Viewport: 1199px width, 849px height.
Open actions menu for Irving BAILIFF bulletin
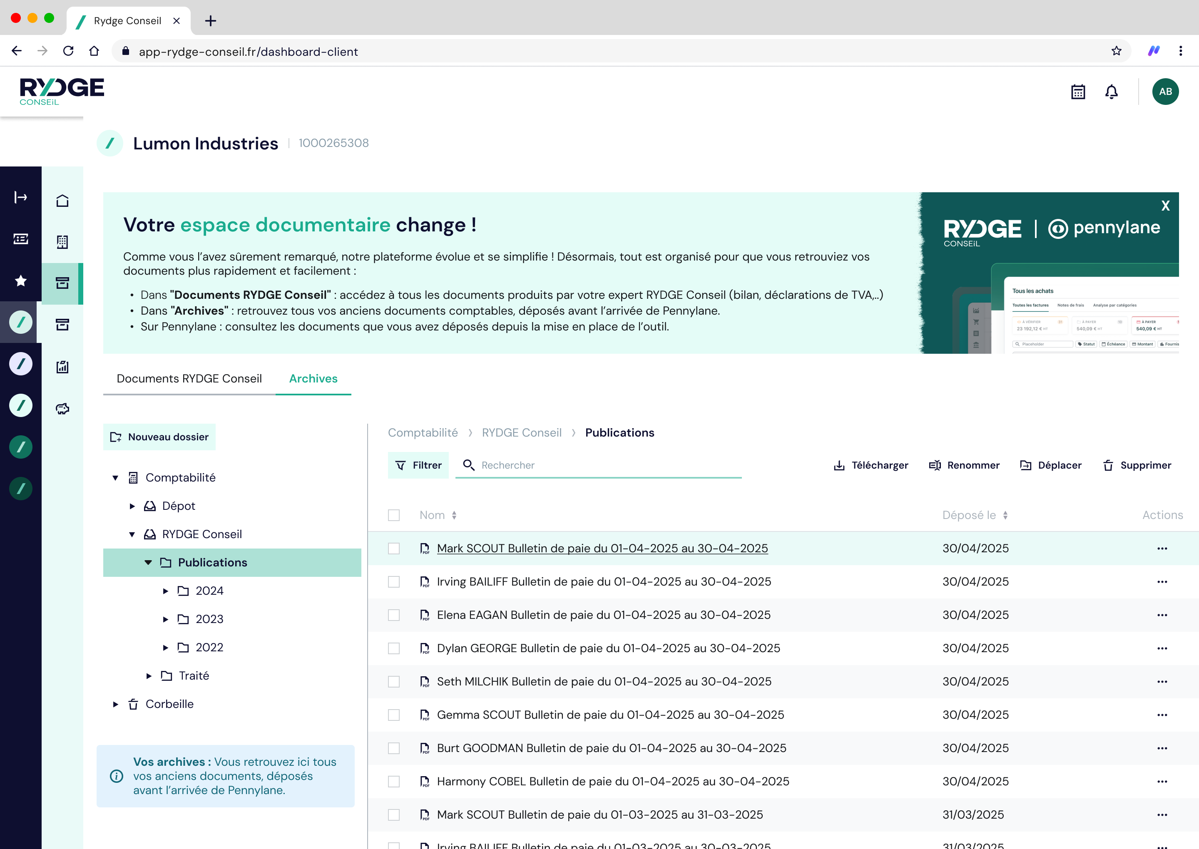tap(1162, 582)
